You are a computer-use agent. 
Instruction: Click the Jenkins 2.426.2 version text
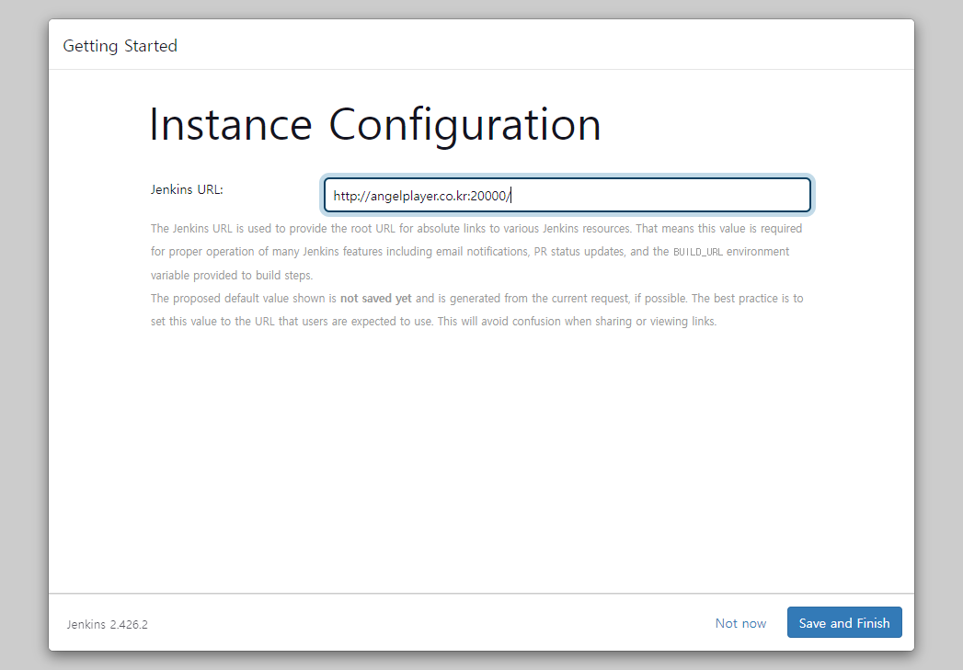click(x=108, y=625)
